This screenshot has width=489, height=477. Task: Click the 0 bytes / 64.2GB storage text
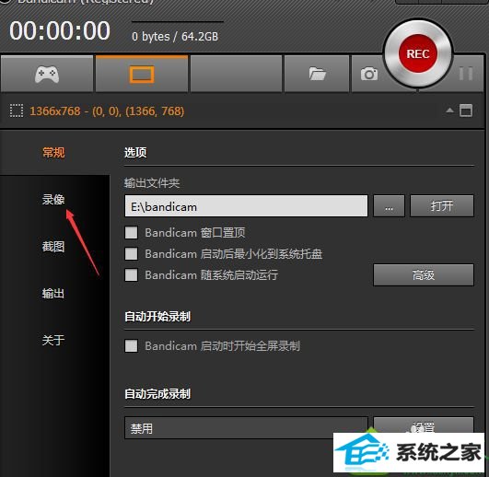175,37
